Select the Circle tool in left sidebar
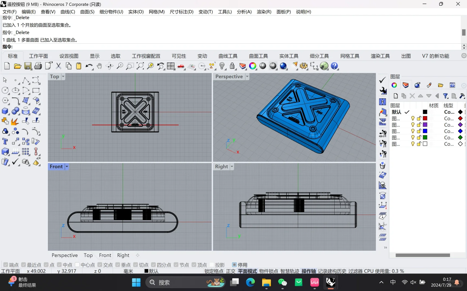467x291 pixels. tap(5, 91)
